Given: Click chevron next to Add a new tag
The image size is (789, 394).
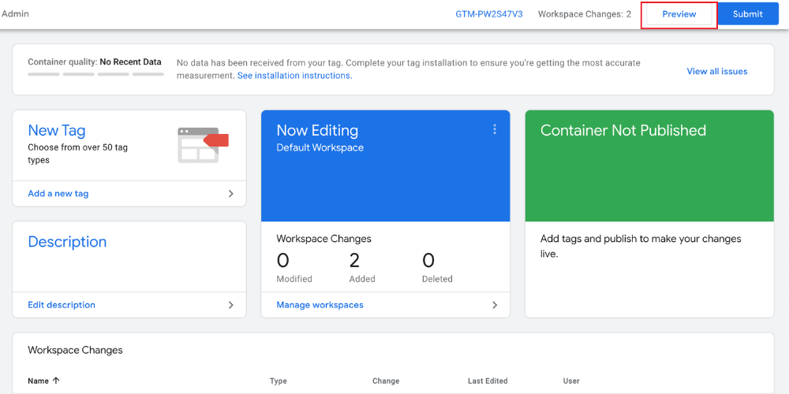Looking at the screenshot, I should coord(231,194).
